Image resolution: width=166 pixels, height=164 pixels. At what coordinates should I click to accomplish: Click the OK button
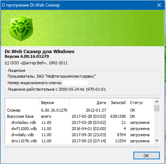tap(146, 156)
